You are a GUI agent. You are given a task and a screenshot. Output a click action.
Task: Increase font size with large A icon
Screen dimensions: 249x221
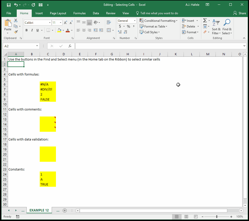65,23
